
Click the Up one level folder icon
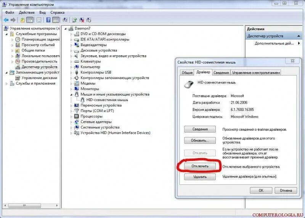(22, 20)
